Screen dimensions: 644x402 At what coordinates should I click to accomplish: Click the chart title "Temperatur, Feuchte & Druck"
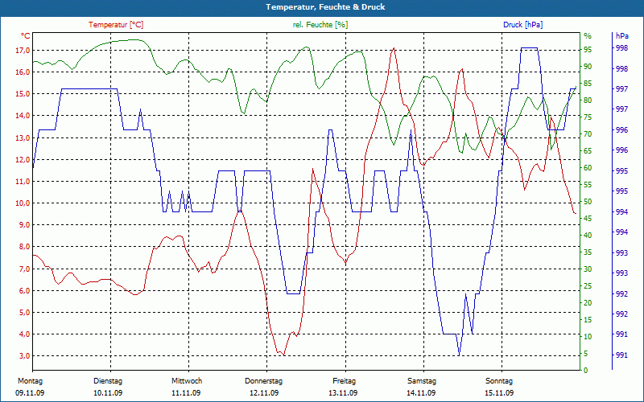point(325,7)
